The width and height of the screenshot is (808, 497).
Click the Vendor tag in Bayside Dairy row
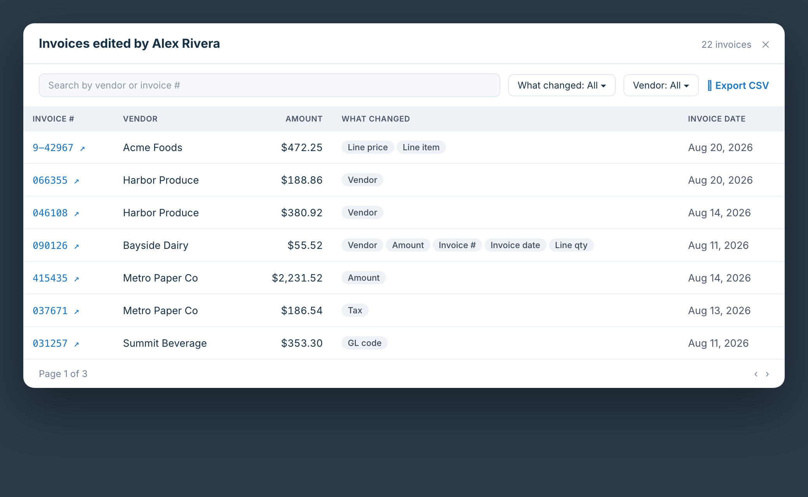coord(362,245)
